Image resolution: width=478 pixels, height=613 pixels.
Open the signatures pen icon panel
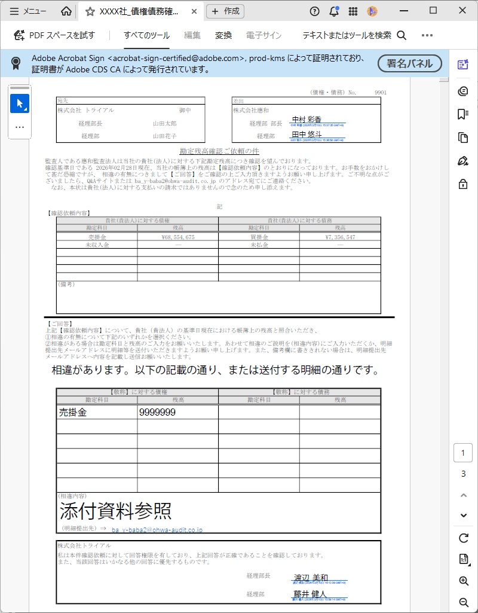coord(463,161)
